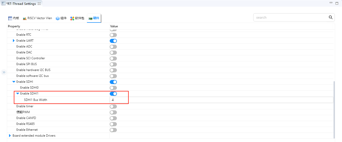The image size is (342, 142).
Task: Expand Board extended module Drivers
Action: tap(10, 136)
